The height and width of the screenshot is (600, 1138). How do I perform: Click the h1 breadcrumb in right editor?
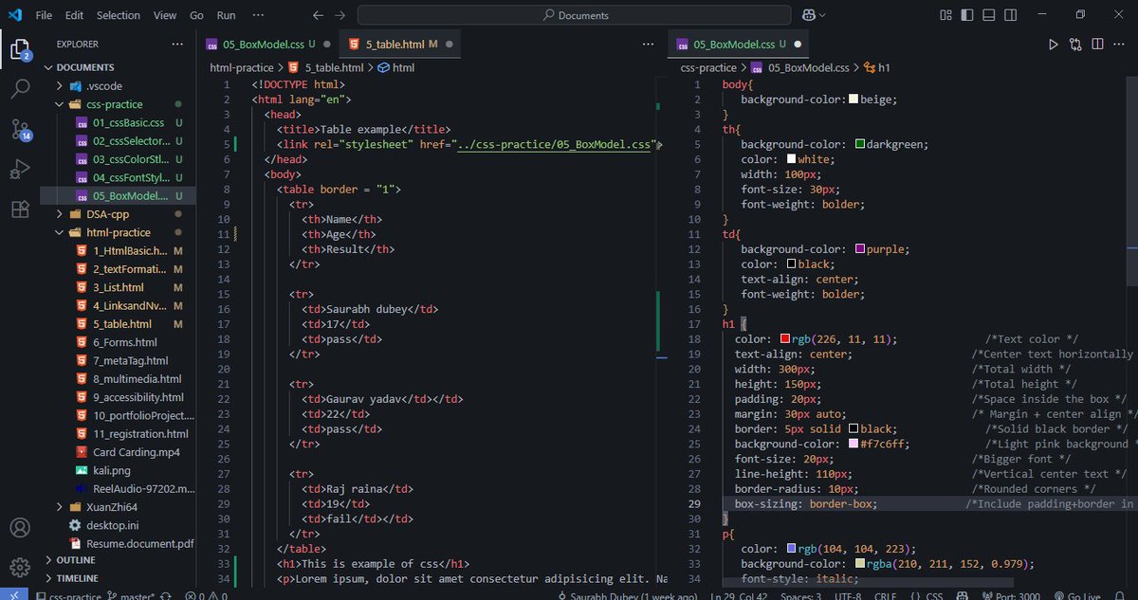(x=877, y=67)
